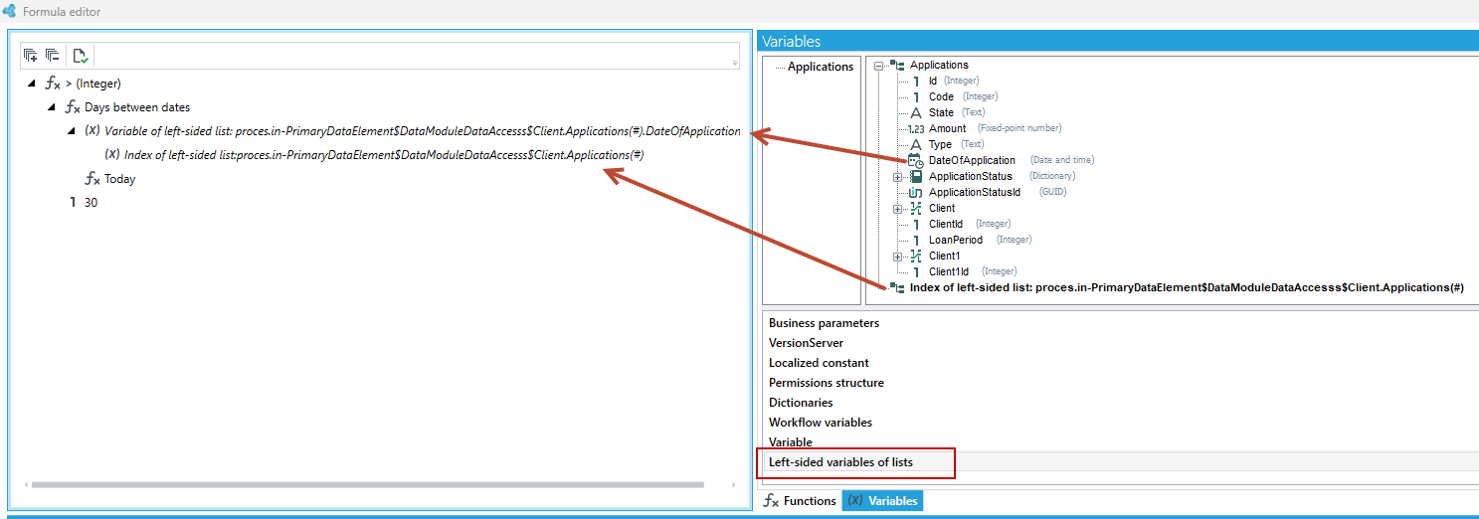Click the Collapse all nodes toolbar icon
This screenshot has height=519, width=1479.
coord(52,56)
